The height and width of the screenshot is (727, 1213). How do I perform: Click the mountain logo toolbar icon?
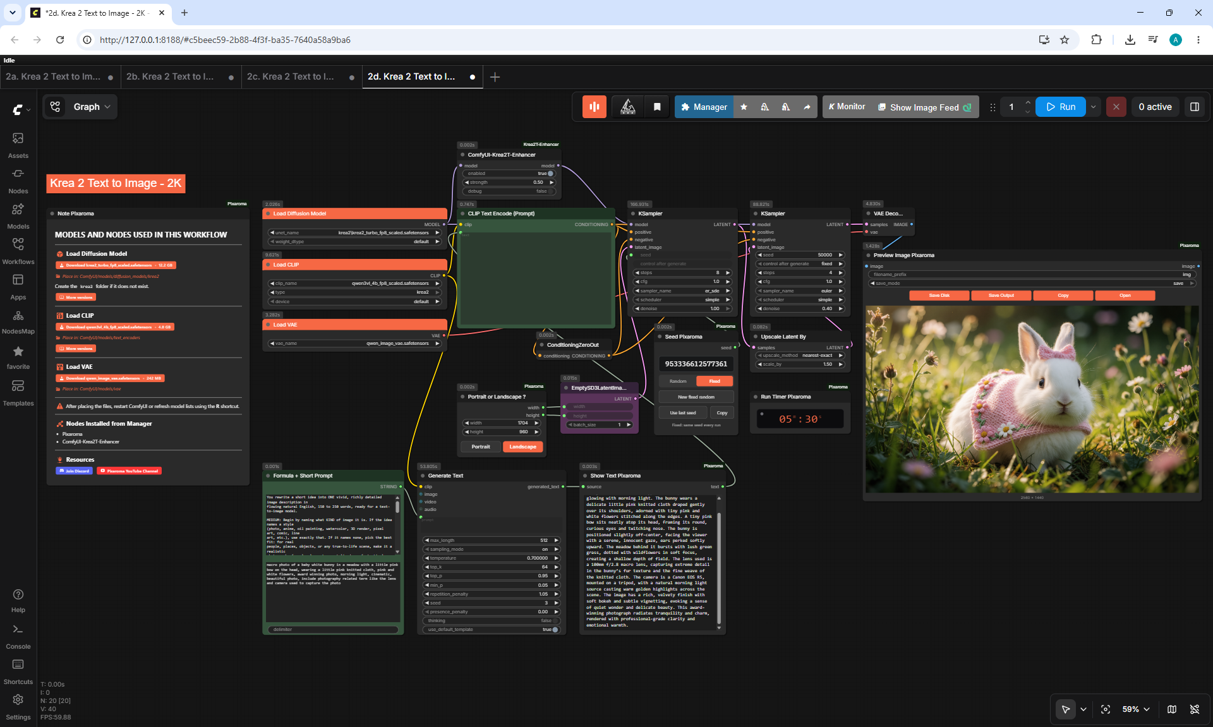point(628,107)
